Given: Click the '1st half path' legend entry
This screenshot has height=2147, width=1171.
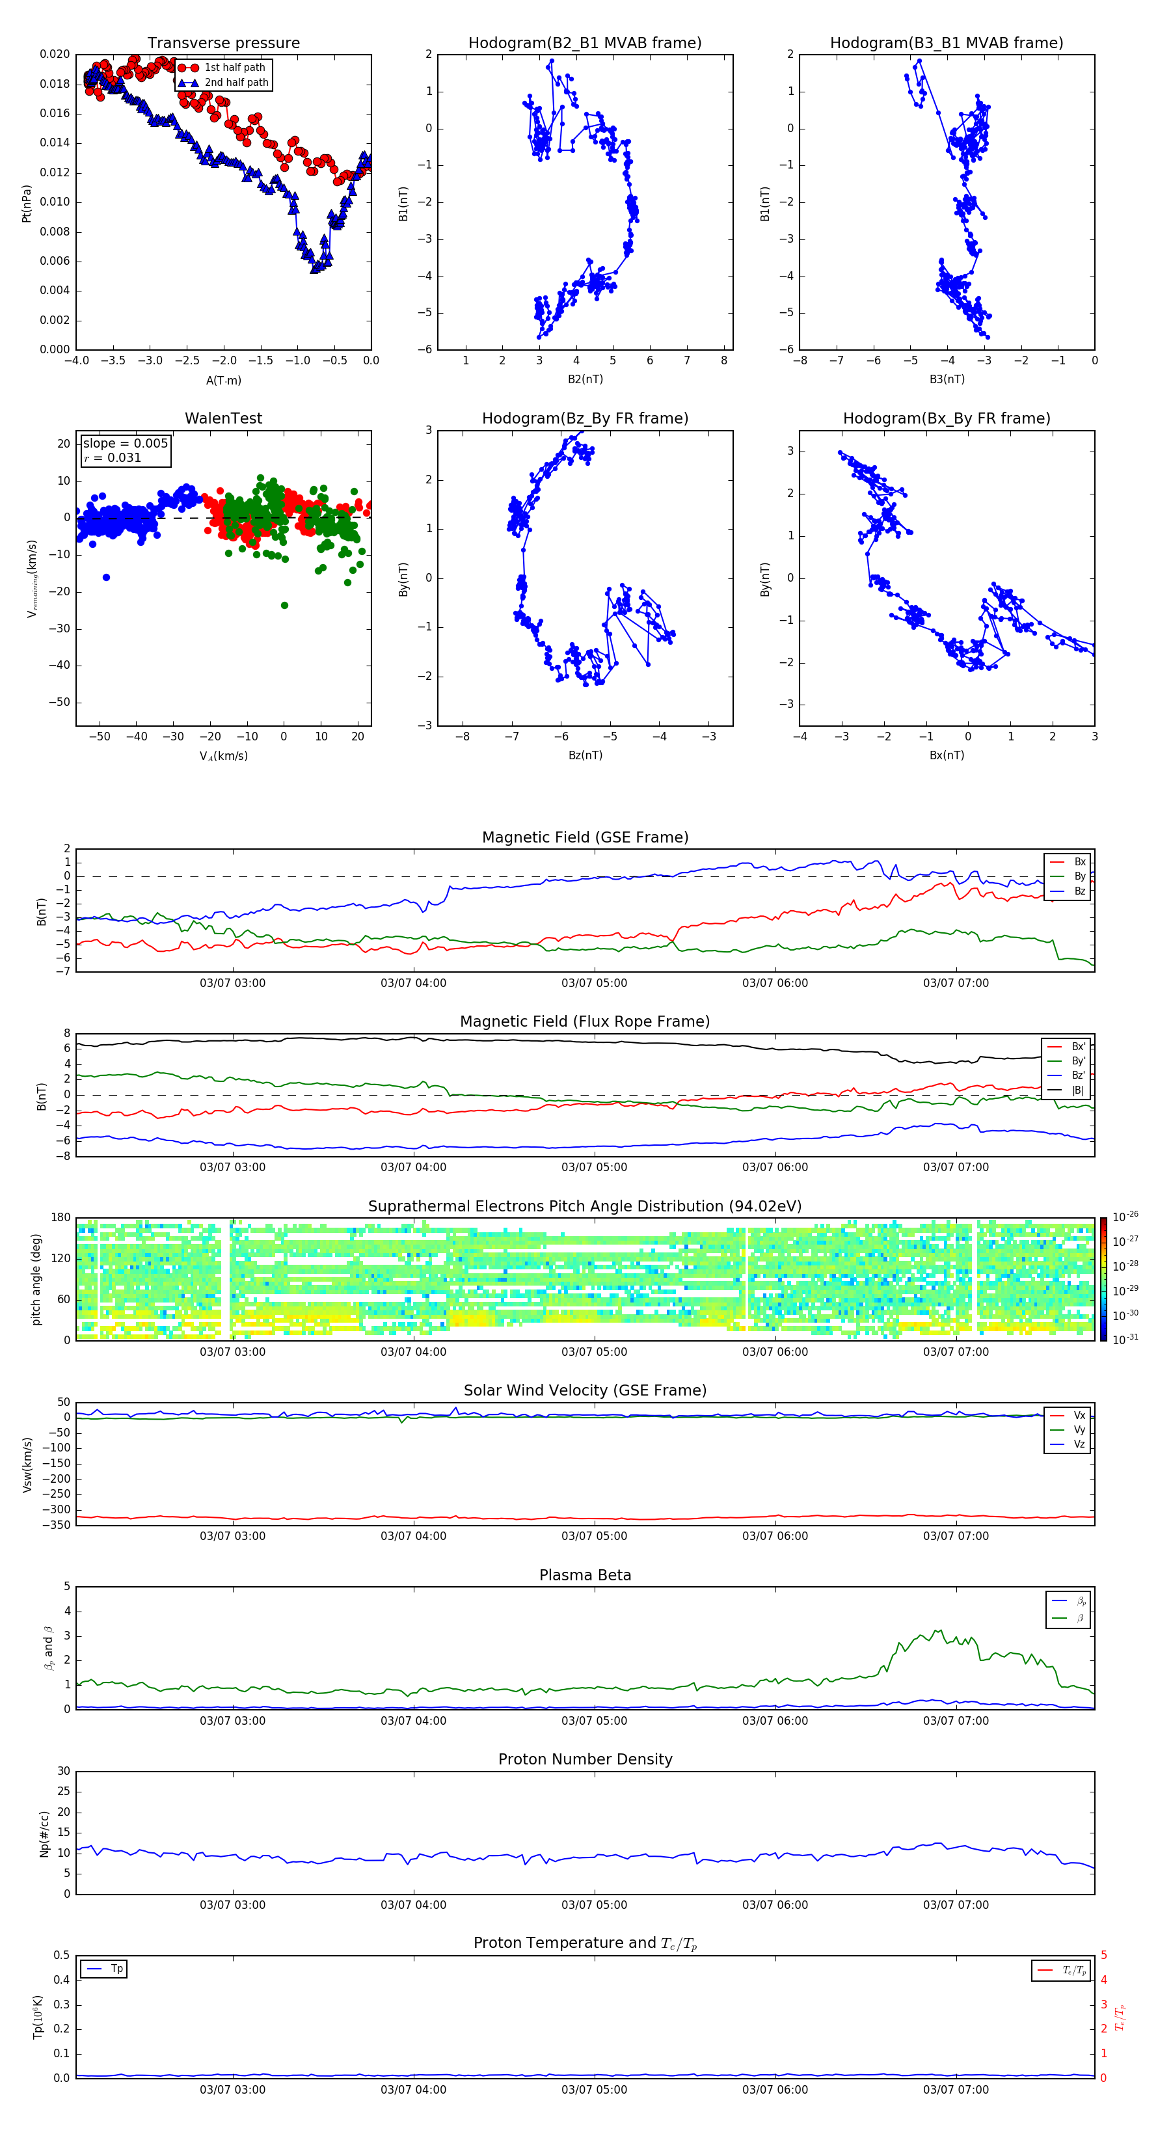Looking at the screenshot, I should point(222,68).
